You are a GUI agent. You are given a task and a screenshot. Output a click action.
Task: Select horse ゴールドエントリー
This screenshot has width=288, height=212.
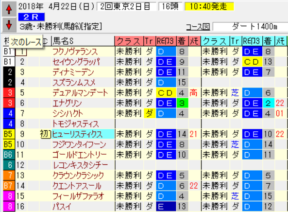[79, 155]
